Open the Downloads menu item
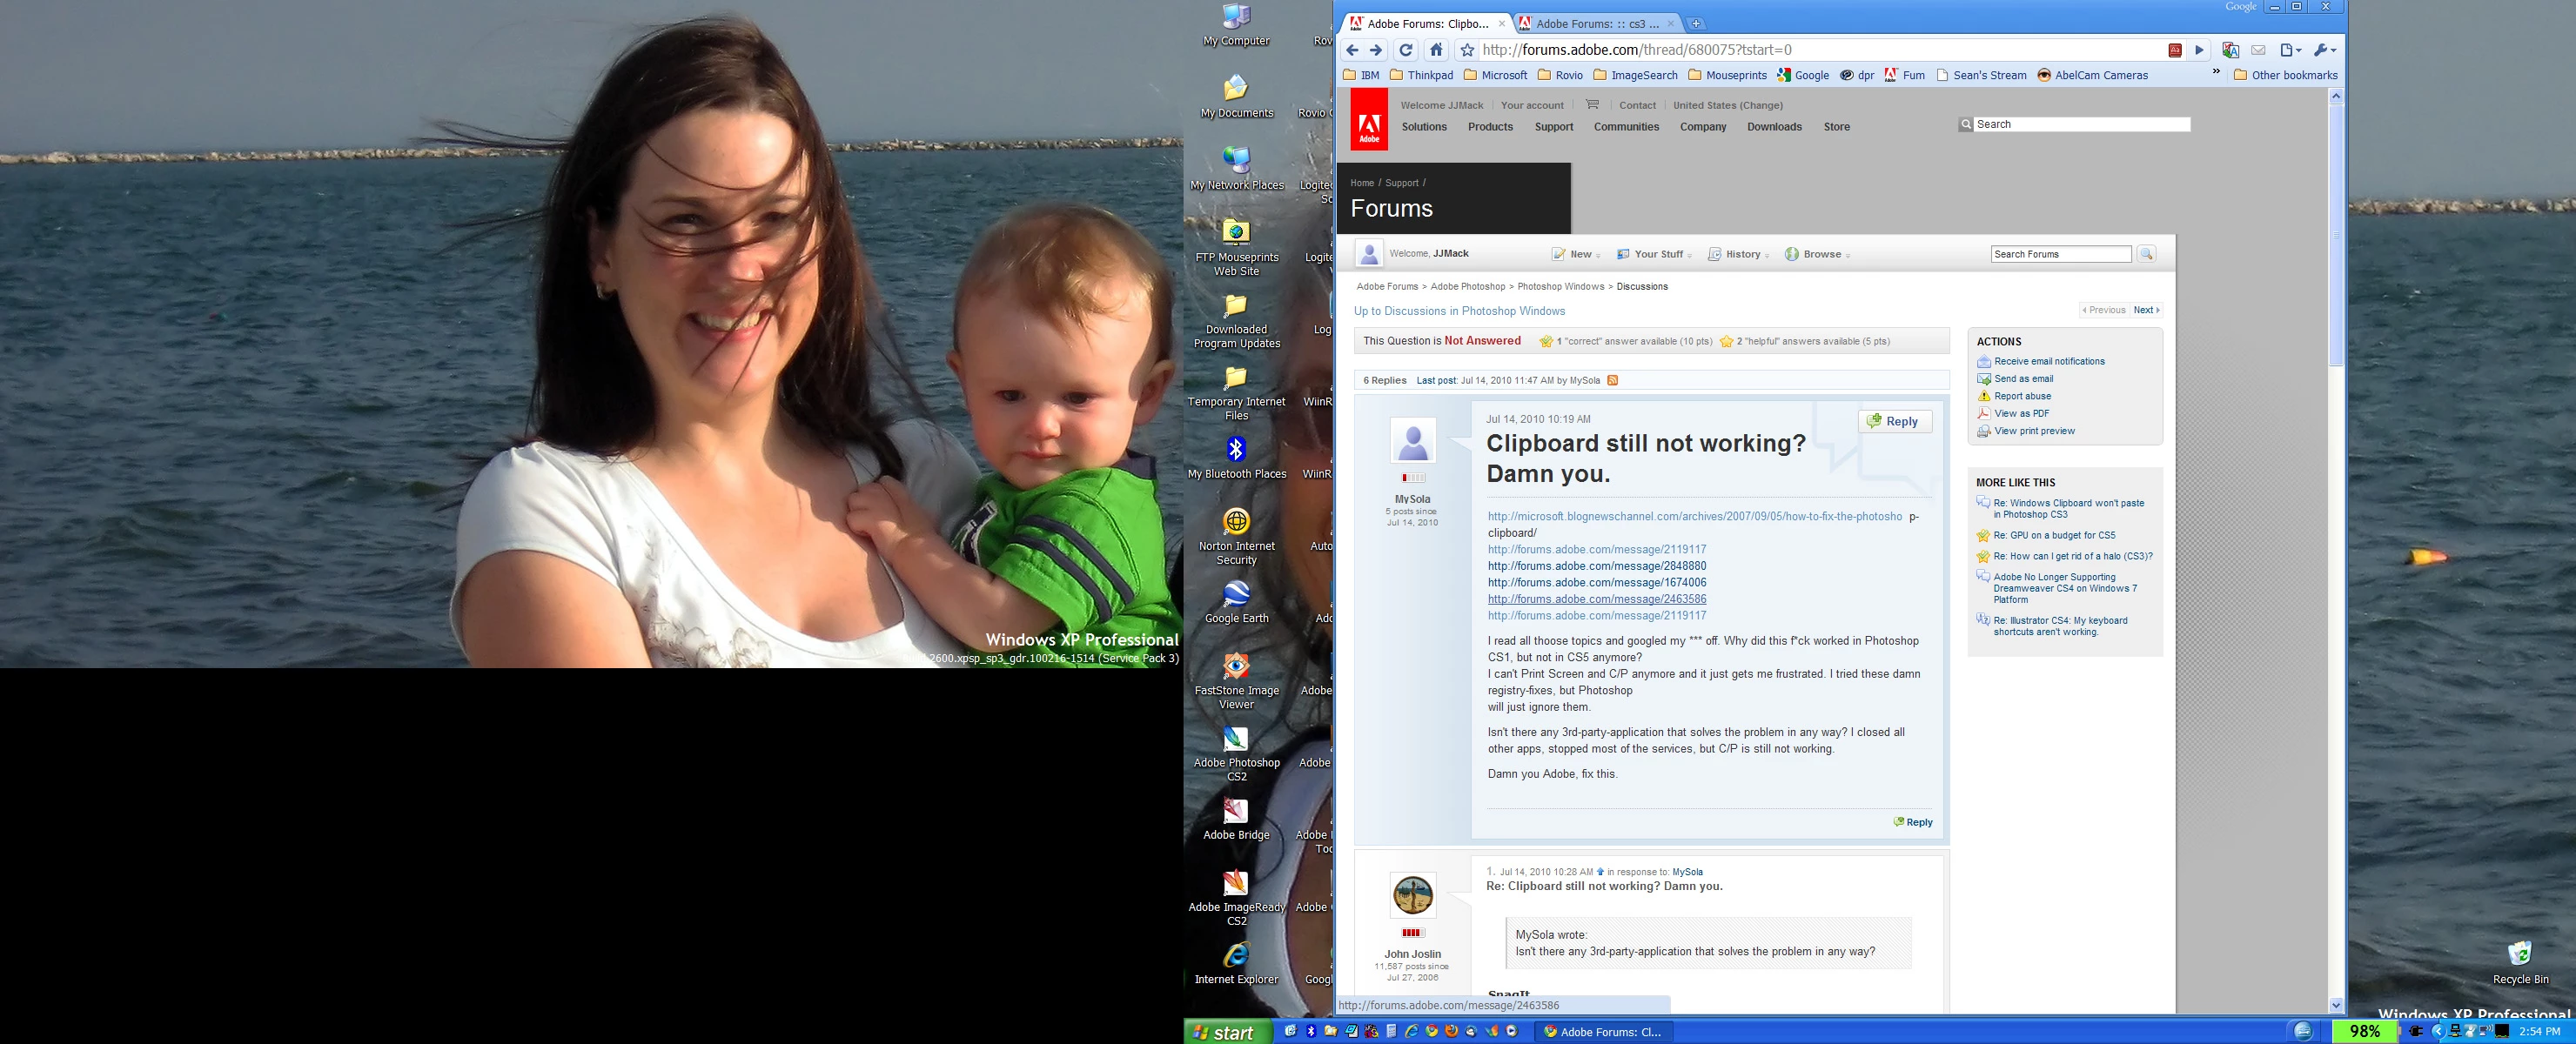Viewport: 2576px width, 1044px height. tap(1774, 127)
